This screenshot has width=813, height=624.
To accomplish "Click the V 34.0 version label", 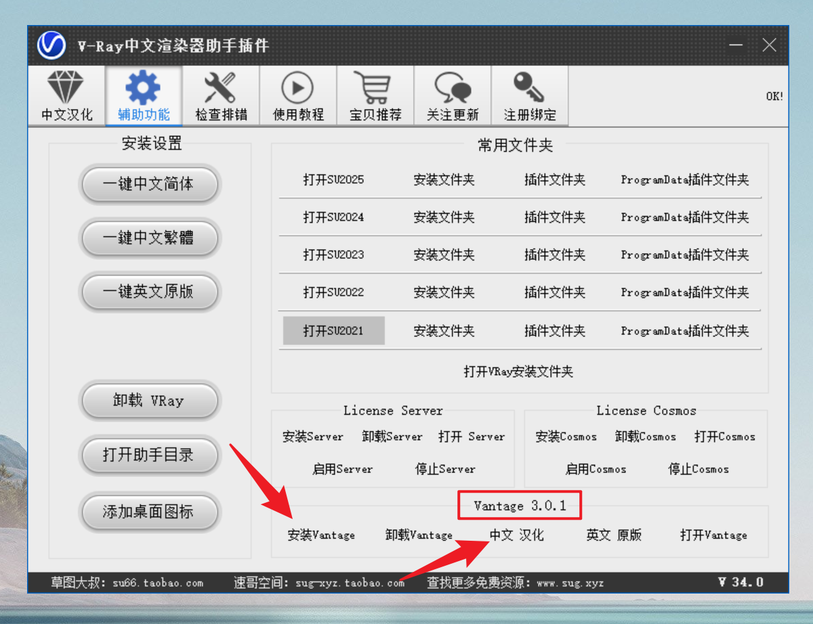I will 741,582.
